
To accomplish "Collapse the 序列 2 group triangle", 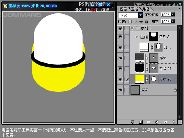I will 136,37.
